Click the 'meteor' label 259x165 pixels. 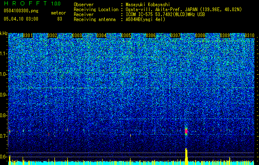click(58, 13)
